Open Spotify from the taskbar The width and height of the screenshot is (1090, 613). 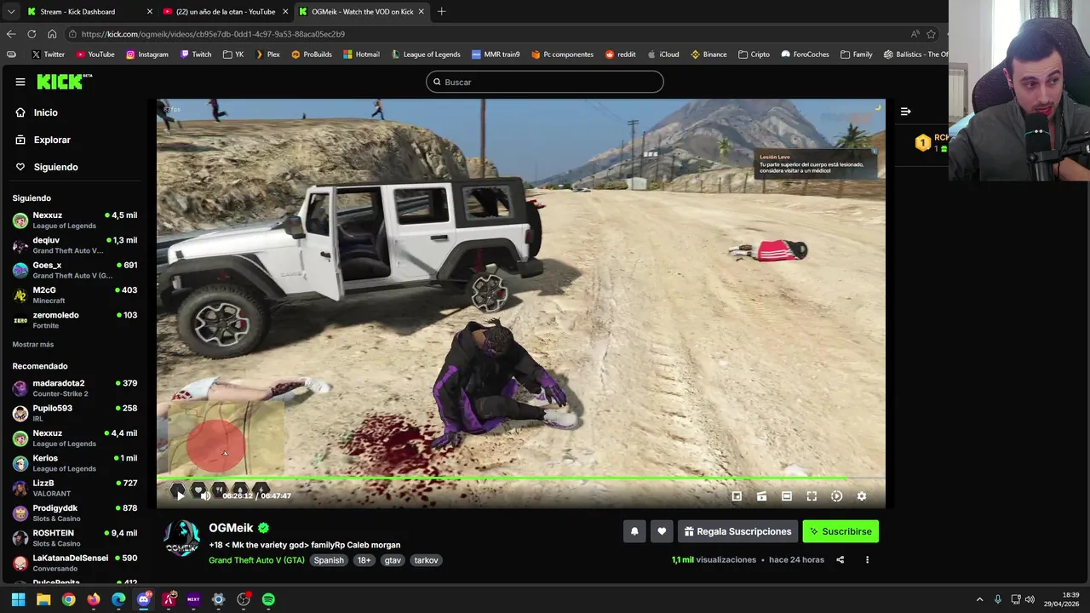(268, 599)
